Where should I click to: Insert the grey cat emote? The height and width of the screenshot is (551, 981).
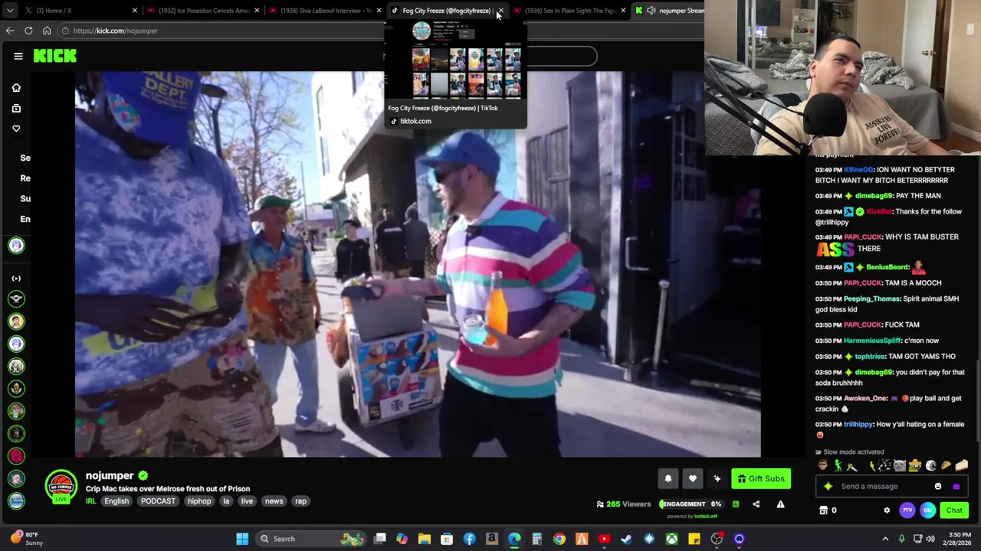coord(900,465)
